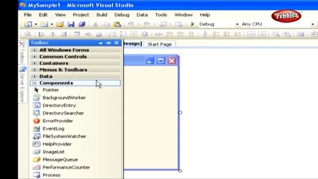
Task: Click the Align Centers layout icon
Action: tap(53, 34)
